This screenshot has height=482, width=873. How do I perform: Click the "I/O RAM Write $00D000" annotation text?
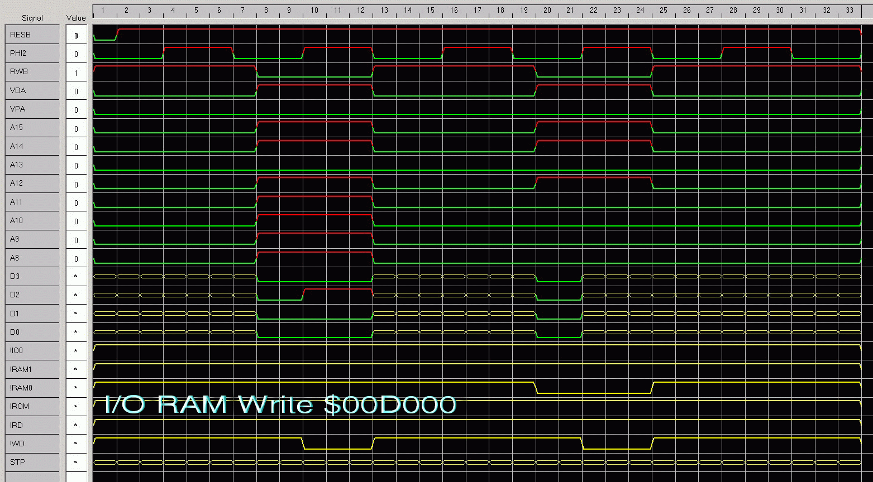(x=280, y=404)
